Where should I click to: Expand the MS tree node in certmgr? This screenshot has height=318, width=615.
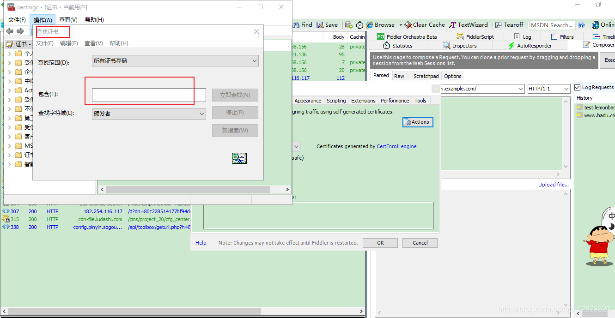pyautogui.click(x=9, y=146)
